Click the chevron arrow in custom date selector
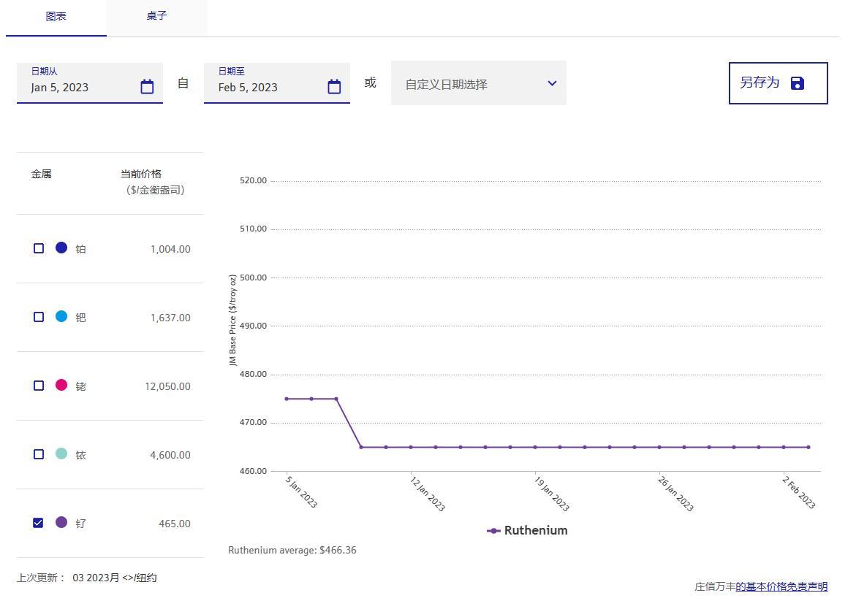The width and height of the screenshot is (856, 601). [552, 83]
